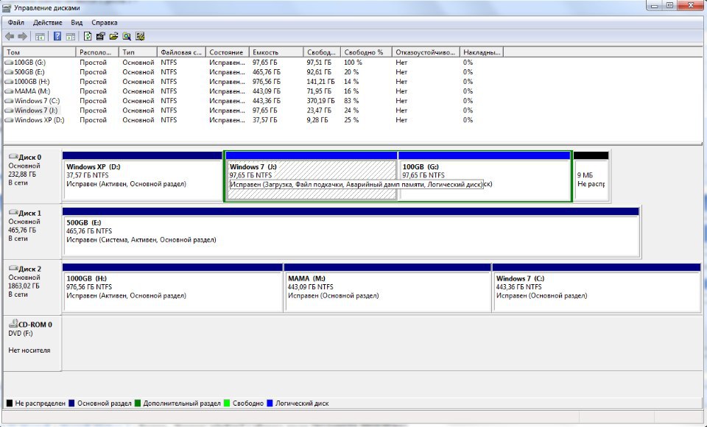Click the 976,56 ГБ capacity cell in the volume list
The width and height of the screenshot is (707, 427).
(267, 82)
